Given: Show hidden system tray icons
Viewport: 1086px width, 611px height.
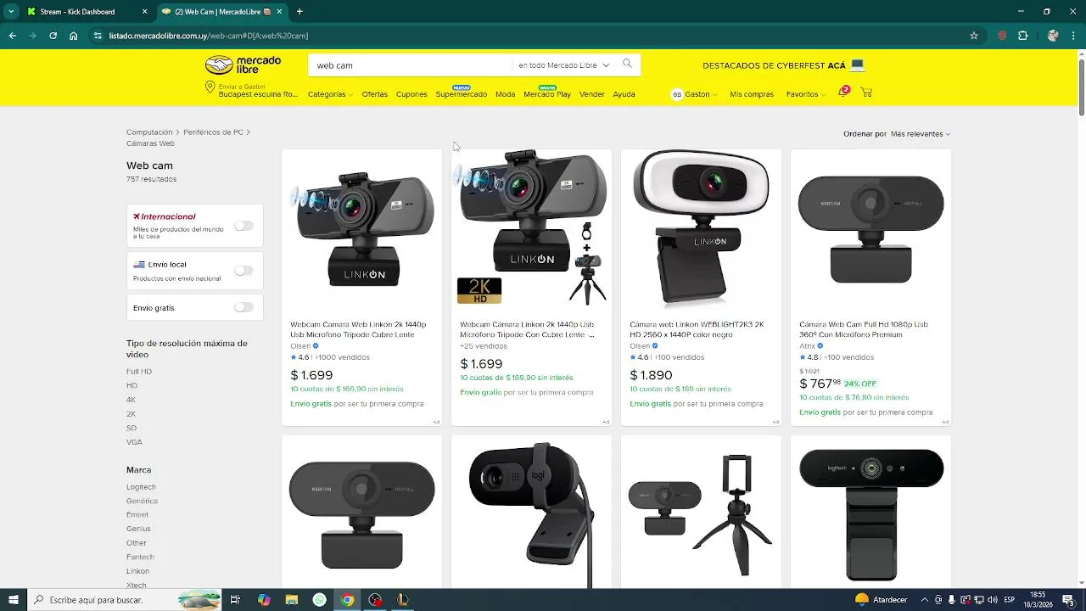Looking at the screenshot, I should 925,600.
